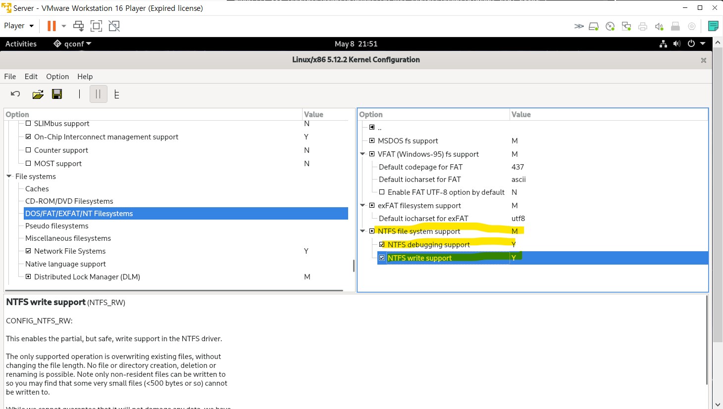The image size is (723, 409).
Task: Click the '..' parent entry in right pane
Action: coord(380,128)
